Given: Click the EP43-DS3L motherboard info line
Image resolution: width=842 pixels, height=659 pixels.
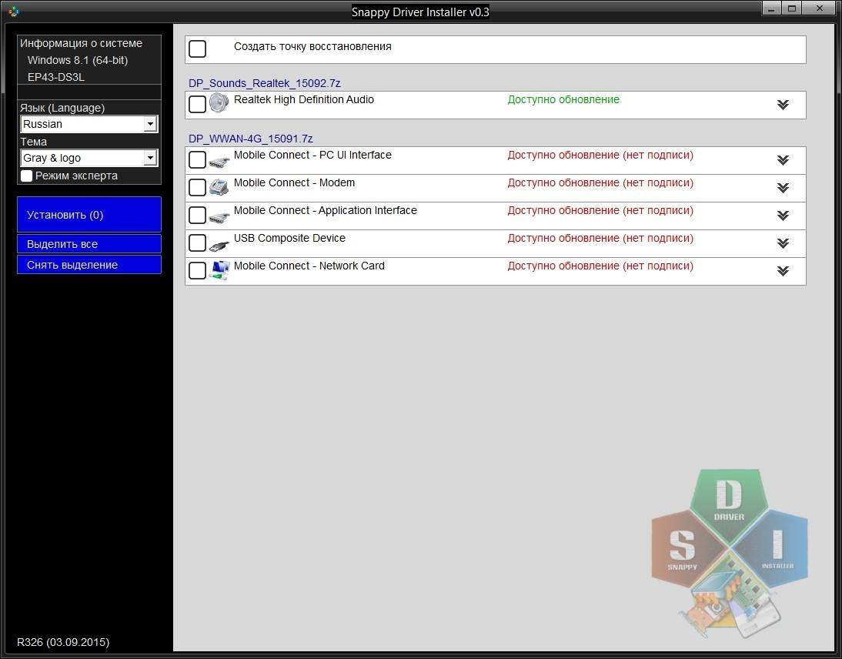Looking at the screenshot, I should pyautogui.click(x=56, y=77).
